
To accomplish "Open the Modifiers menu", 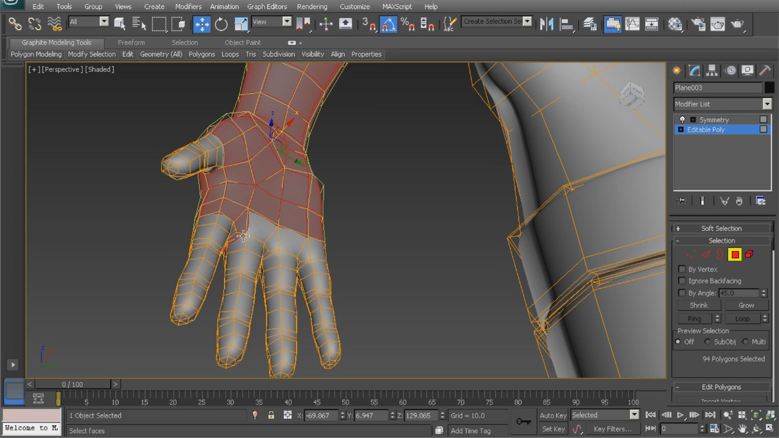I will point(188,7).
